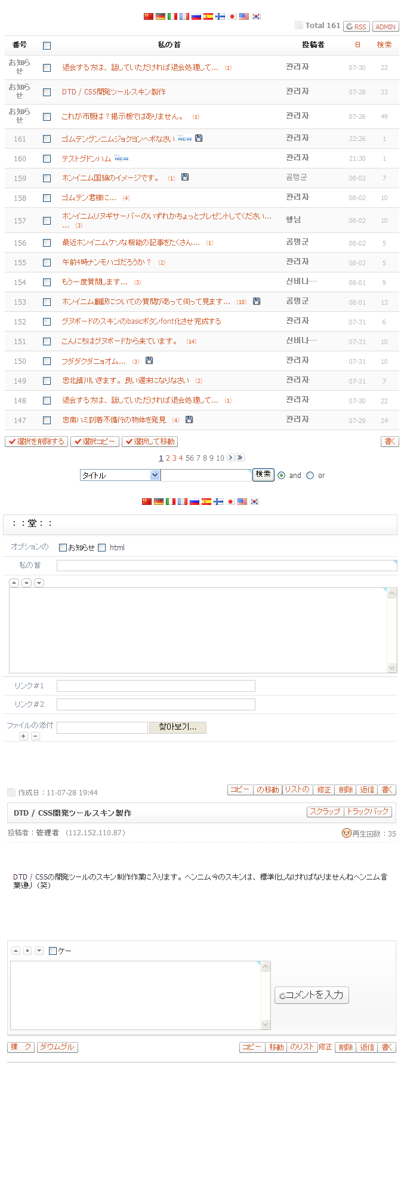Image resolution: width=404 pixels, height=1195 pixels.
Task: Click the France flag above the post list
Action: click(x=184, y=16)
